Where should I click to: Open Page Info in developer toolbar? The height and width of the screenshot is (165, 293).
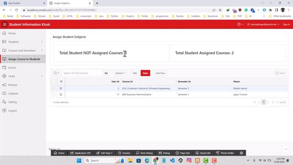183,153
